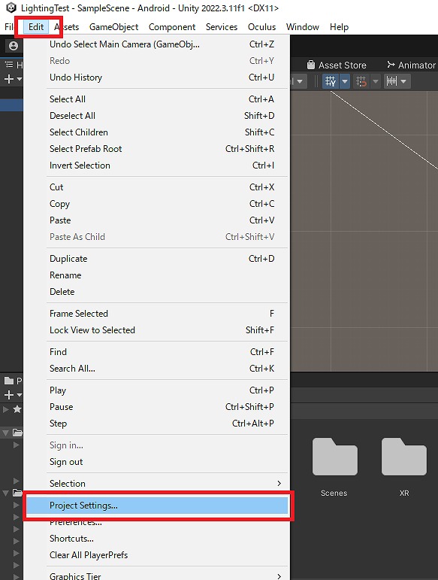This screenshot has width=438, height=580.
Task: Choose Find in the Edit menu
Action: pos(157,352)
